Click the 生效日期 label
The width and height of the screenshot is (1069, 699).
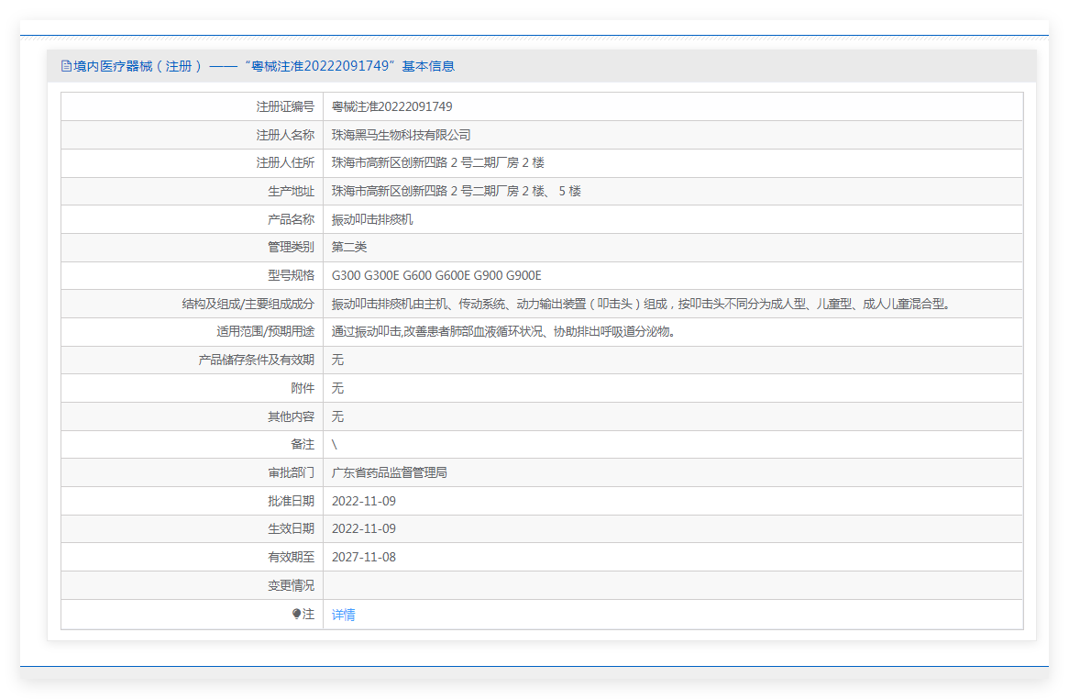(x=291, y=528)
